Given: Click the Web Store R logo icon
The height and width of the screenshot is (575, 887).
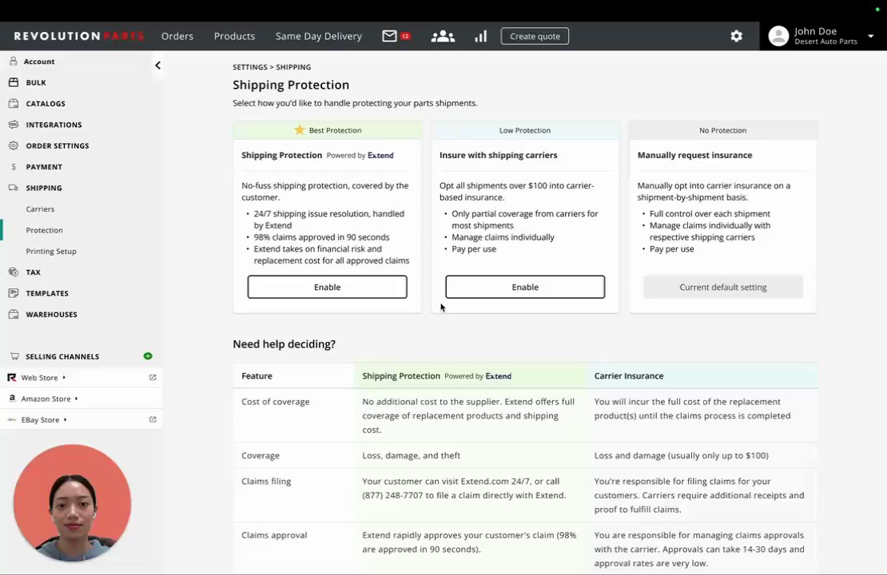Looking at the screenshot, I should [12, 377].
